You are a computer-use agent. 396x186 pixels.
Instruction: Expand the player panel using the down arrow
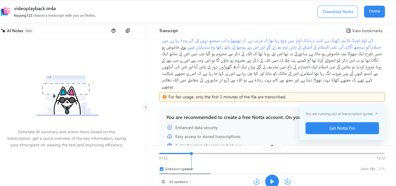272,145
